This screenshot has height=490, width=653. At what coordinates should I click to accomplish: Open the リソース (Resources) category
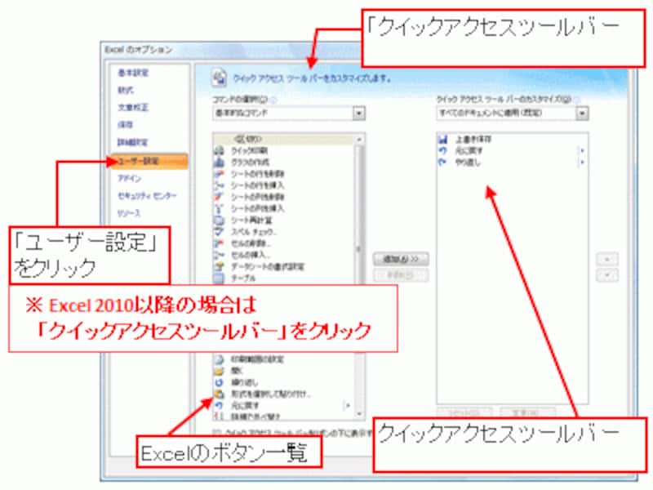tap(129, 213)
